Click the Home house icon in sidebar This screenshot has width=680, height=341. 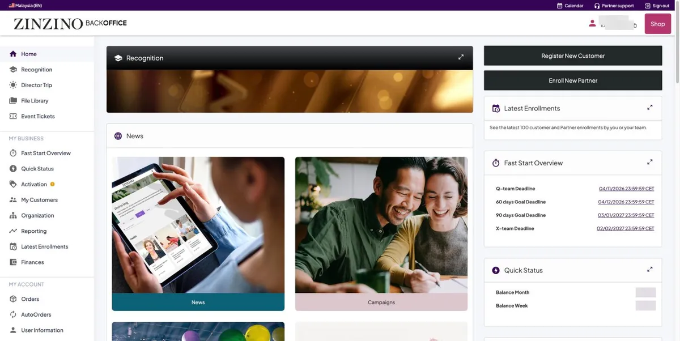[x=13, y=54]
